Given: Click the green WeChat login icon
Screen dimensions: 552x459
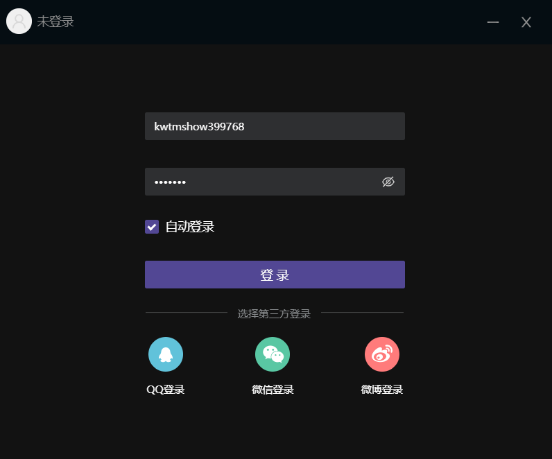Looking at the screenshot, I should (x=273, y=354).
